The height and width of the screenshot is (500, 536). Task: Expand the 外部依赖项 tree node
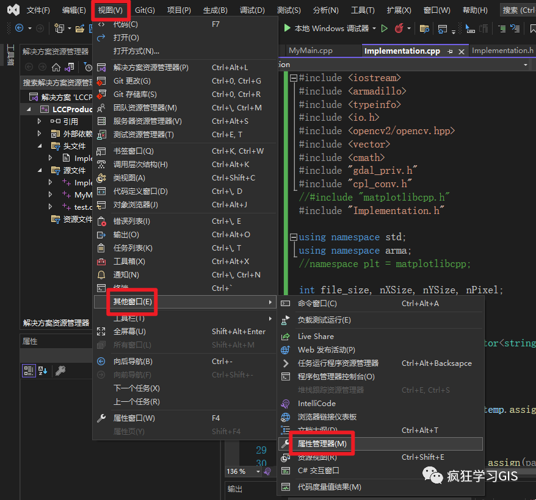(39, 134)
